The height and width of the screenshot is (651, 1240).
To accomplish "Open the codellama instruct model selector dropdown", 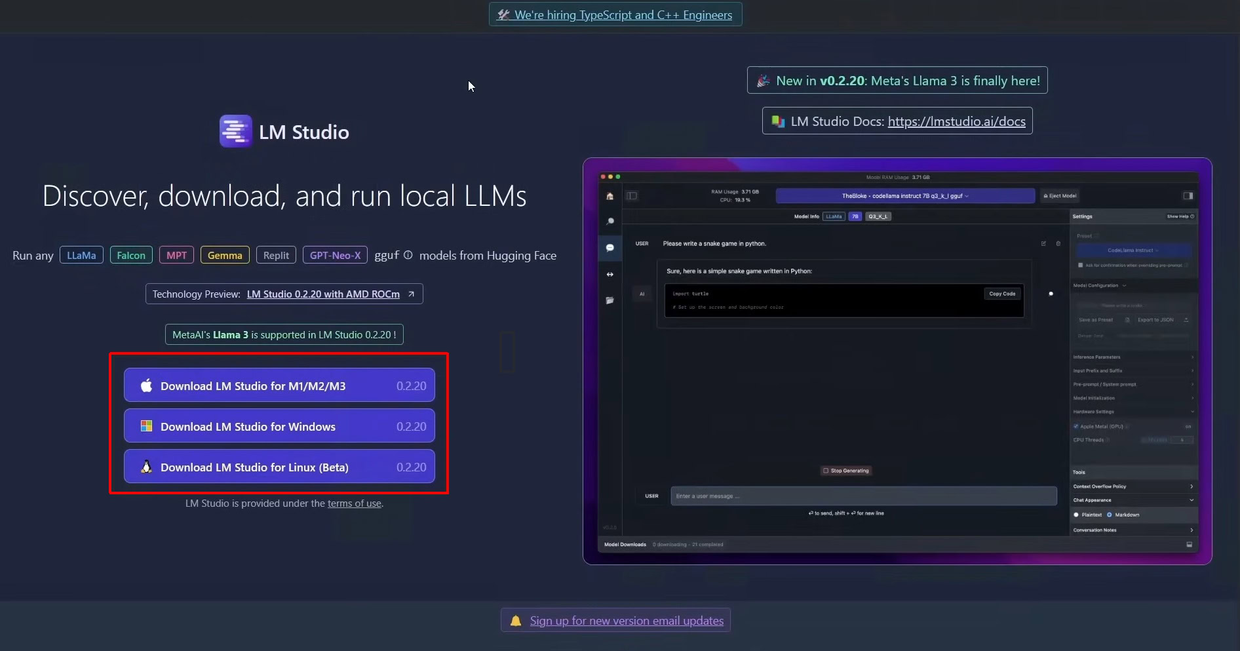I will [x=904, y=196].
